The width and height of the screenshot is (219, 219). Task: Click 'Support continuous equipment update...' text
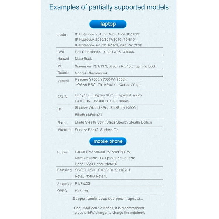point(108,199)
